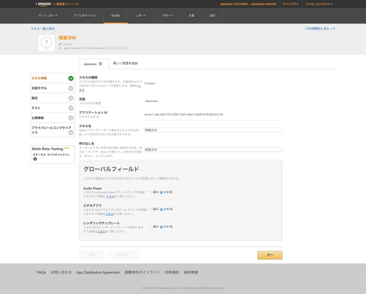
Task: Select はい for ビデオアプリ
Action: 150,210
